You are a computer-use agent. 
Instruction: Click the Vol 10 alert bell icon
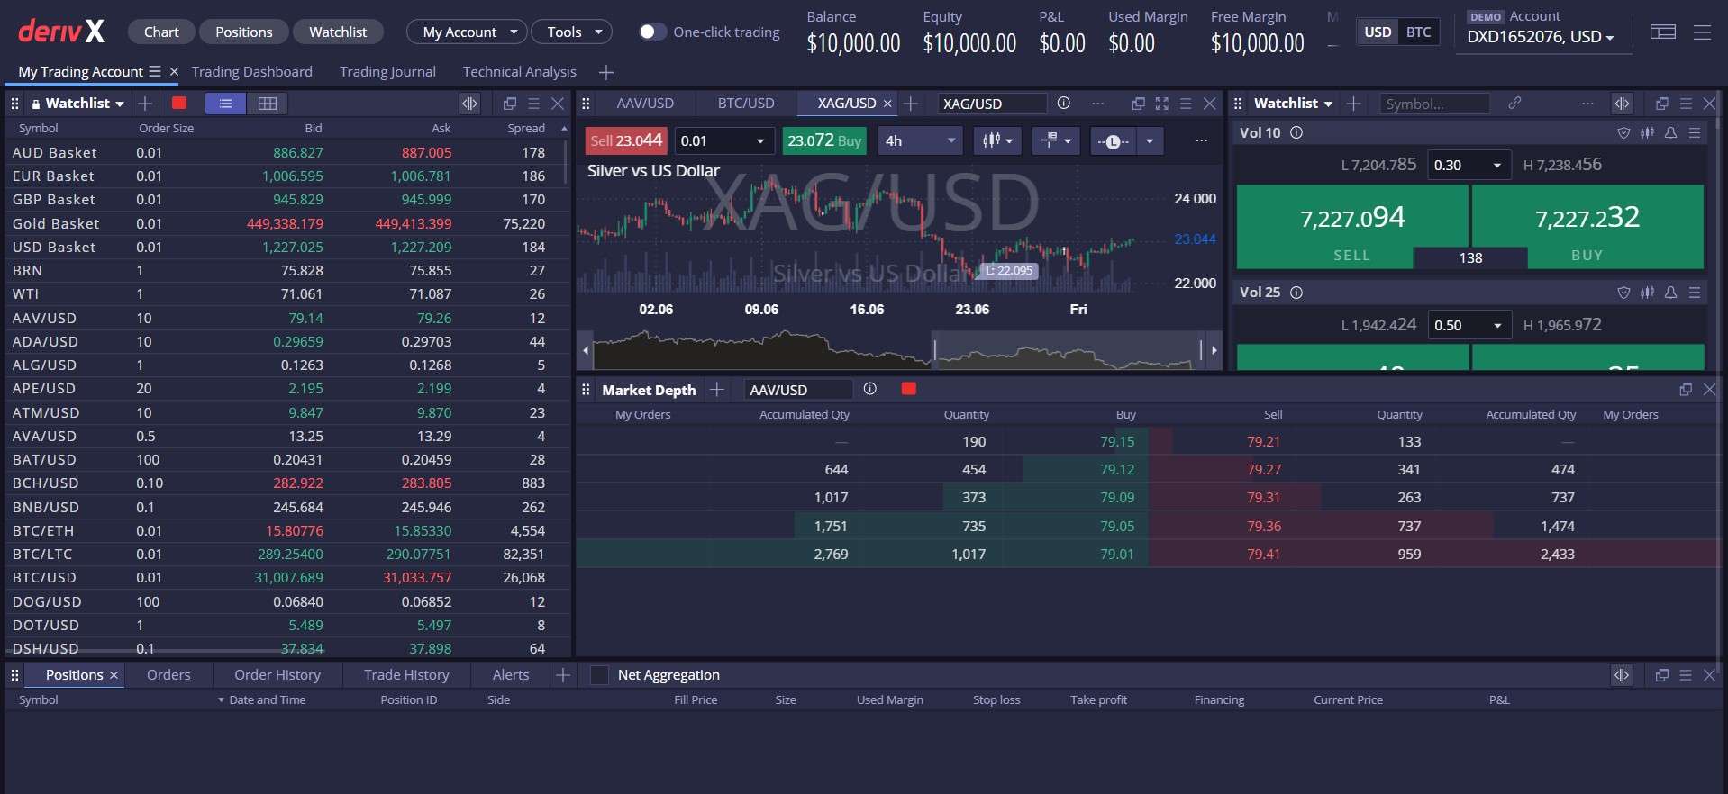coord(1670,132)
